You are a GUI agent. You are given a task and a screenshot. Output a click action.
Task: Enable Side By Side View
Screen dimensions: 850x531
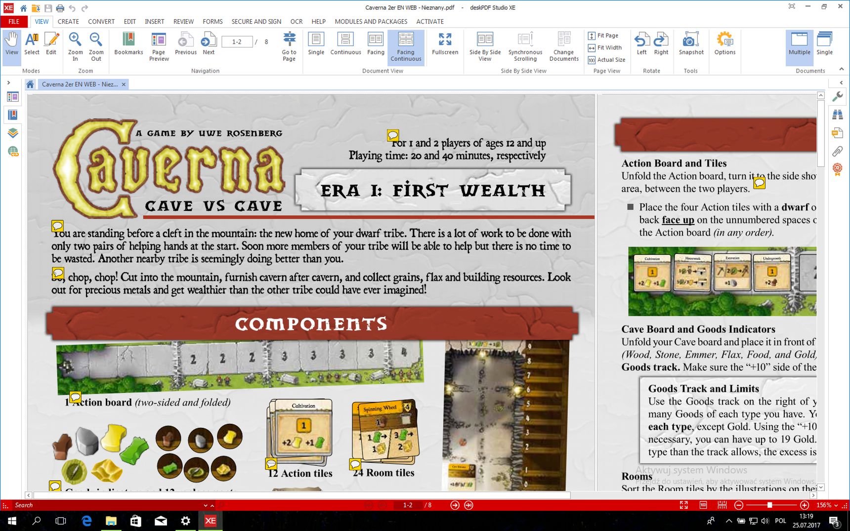coord(485,47)
